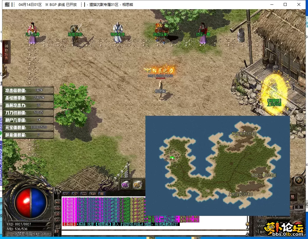Image resolution: width=308 pixels, height=239 pixels.
Task: Click the 狂暴之力 title banner
Action: point(160,70)
